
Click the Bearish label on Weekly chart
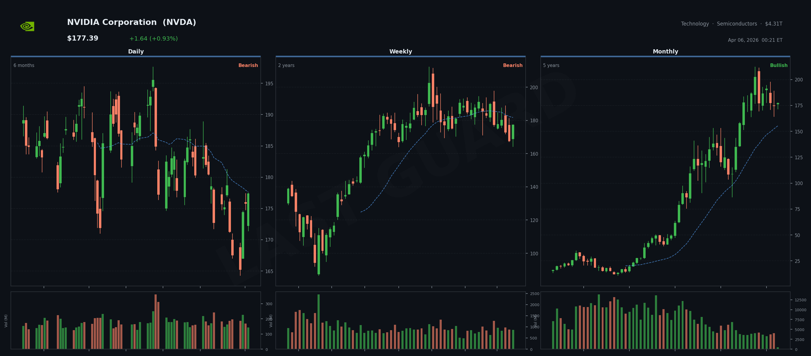point(512,65)
